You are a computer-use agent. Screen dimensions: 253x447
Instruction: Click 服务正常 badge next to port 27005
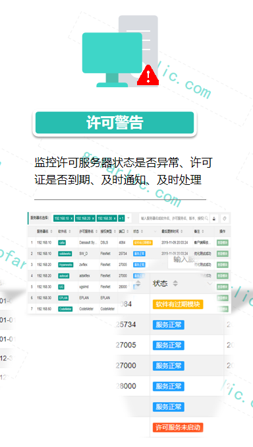click(x=169, y=345)
